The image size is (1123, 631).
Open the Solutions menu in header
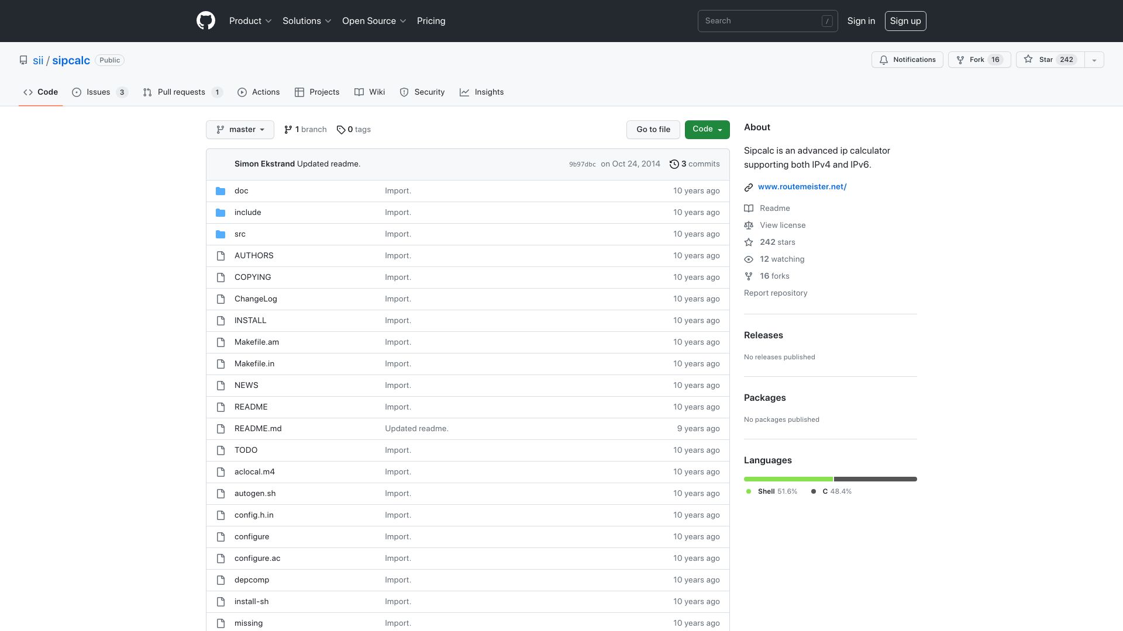tap(307, 21)
